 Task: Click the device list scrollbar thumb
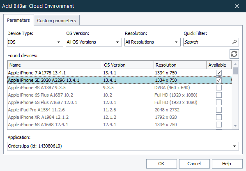click(235, 71)
